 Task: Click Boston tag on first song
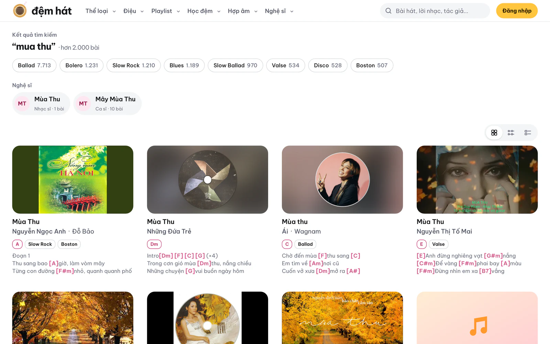tap(69, 244)
